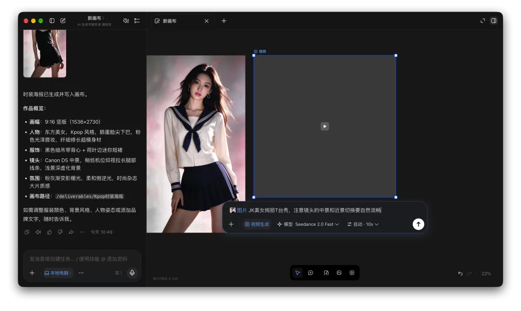The image size is (521, 311).
Task: Select the add-comment tool in canvas toolbar
Action: click(x=311, y=272)
